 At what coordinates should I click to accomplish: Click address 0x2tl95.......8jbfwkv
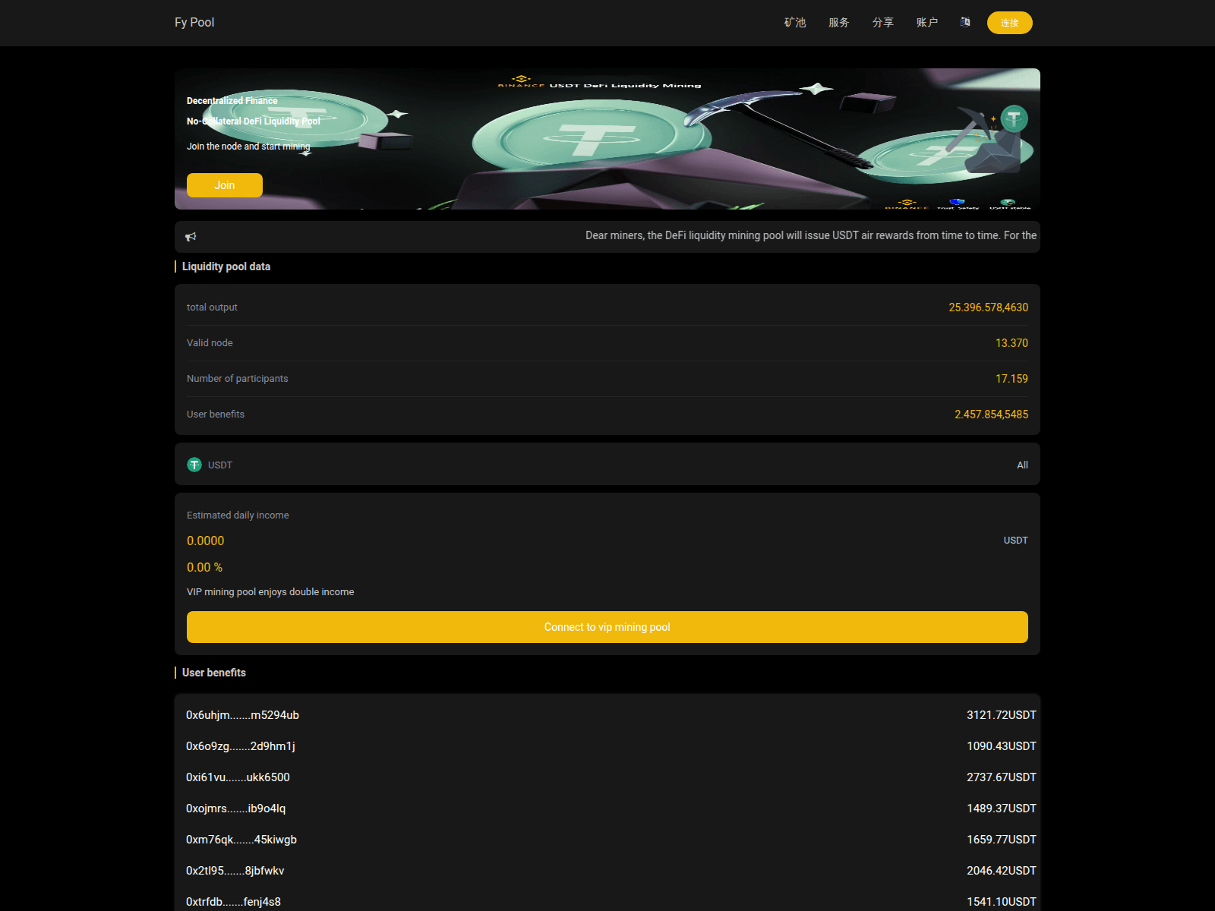235,871
